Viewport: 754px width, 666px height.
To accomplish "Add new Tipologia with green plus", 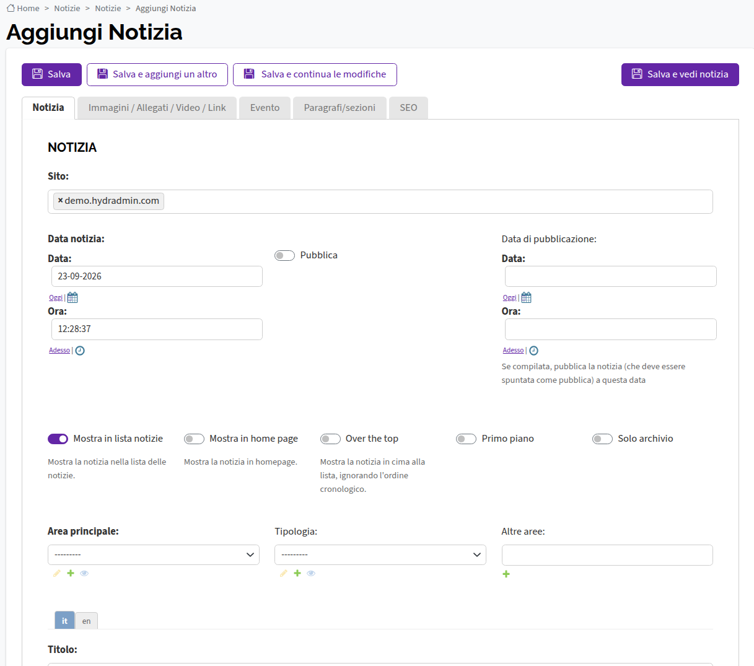I will (x=297, y=573).
